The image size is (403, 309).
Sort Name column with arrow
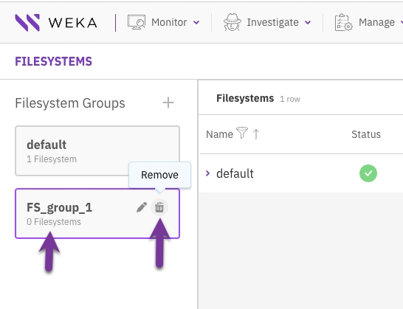pyautogui.click(x=256, y=134)
